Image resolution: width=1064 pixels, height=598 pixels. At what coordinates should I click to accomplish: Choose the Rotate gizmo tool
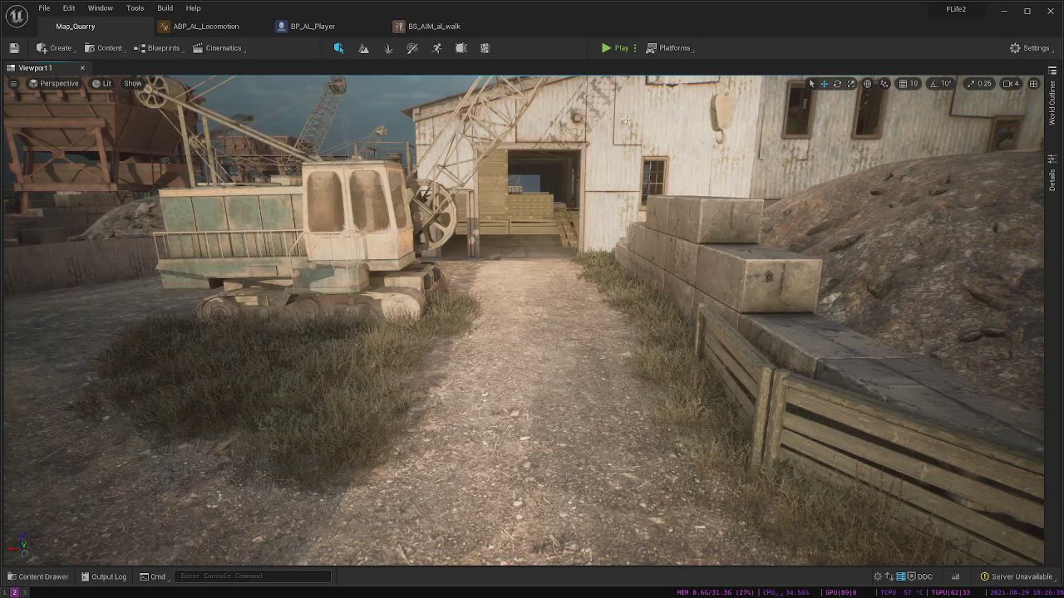point(837,84)
